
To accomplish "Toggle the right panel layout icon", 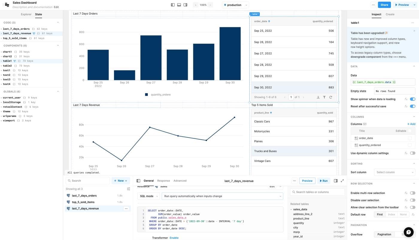I will [185, 5].
